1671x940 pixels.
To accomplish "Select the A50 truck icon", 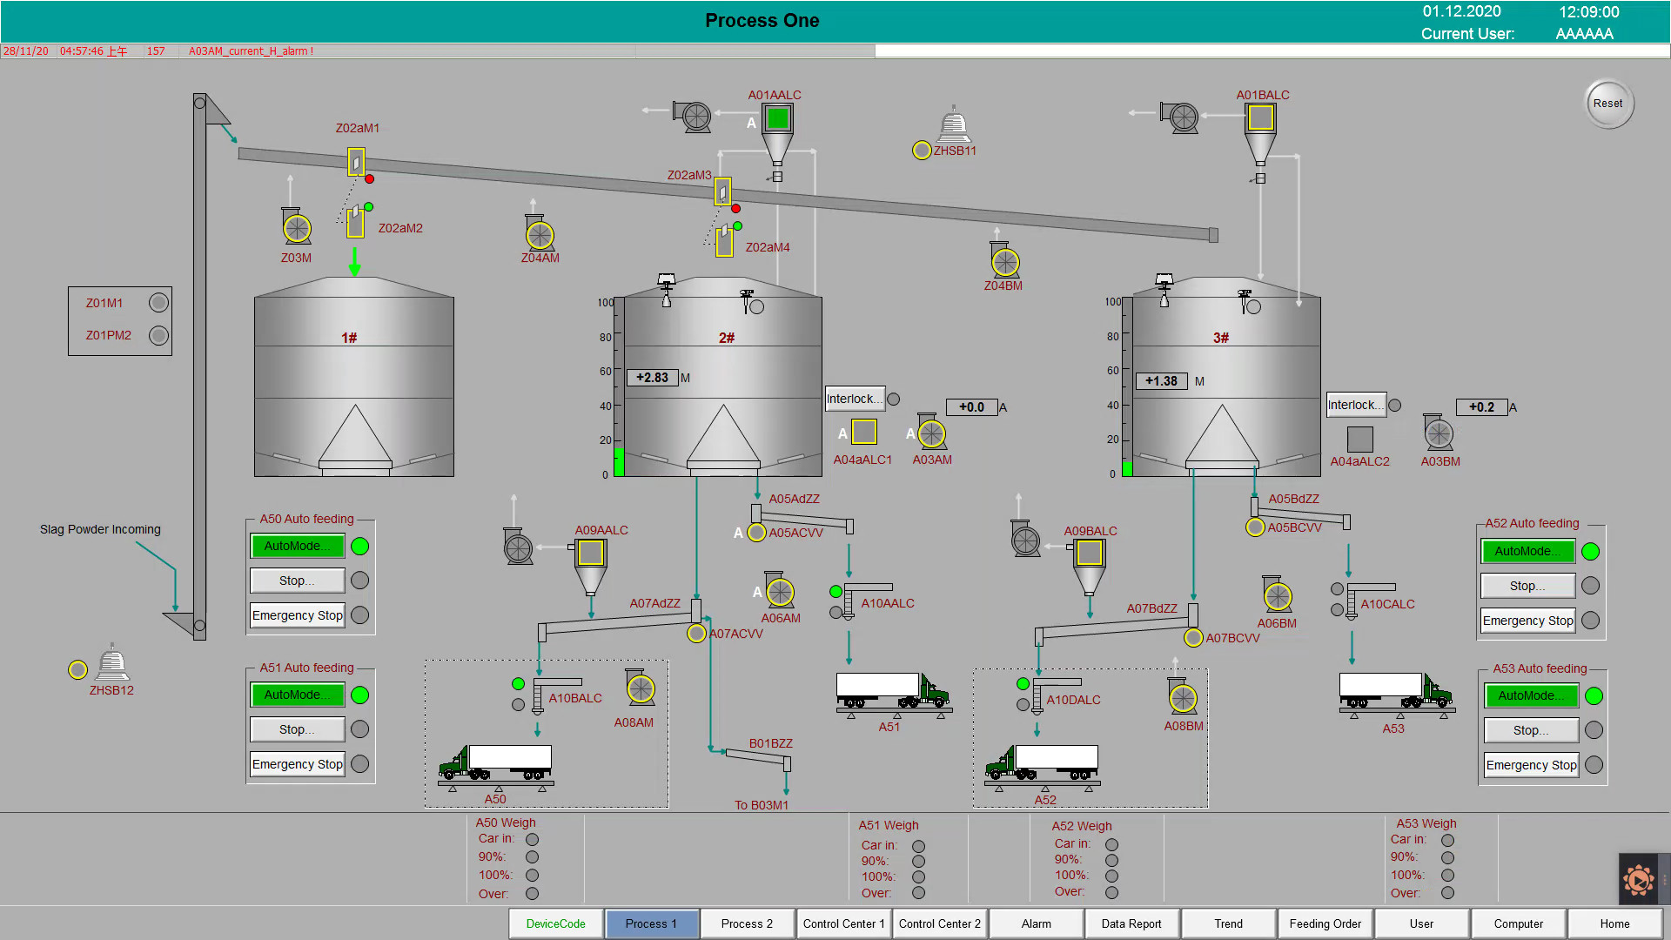I will (x=495, y=763).
